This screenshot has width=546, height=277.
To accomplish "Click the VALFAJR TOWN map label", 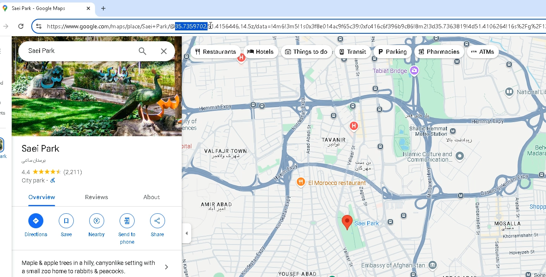I will tap(225, 151).
